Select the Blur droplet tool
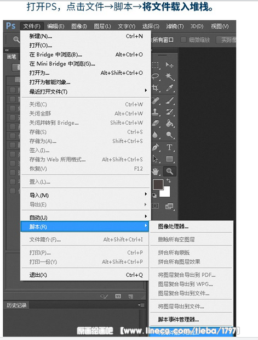This screenshot has width=258, height=340. pyautogui.click(x=155, y=135)
